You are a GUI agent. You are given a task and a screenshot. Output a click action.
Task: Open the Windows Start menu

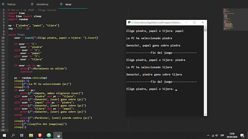[4, 135]
